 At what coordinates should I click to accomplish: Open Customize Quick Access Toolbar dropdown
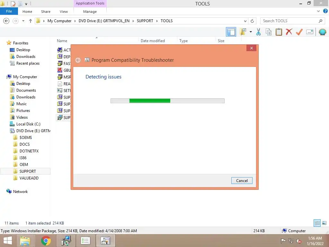click(x=26, y=4)
